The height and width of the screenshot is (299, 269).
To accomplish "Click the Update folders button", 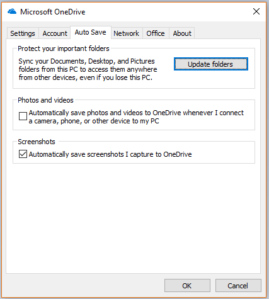I will click(x=211, y=64).
